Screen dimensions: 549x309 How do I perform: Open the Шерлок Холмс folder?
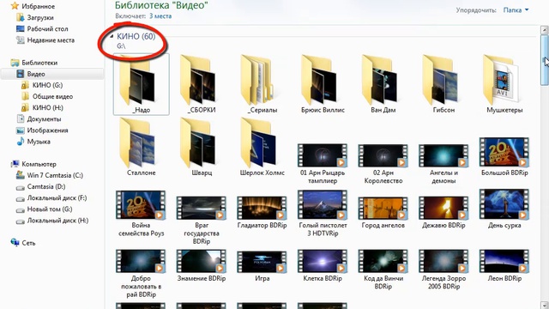262,147
